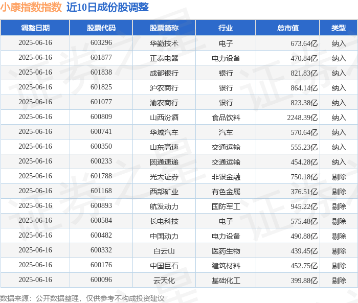The width and height of the screenshot is (358, 303).
Task: Click the 总市值 column header
Action: pos(287,28)
